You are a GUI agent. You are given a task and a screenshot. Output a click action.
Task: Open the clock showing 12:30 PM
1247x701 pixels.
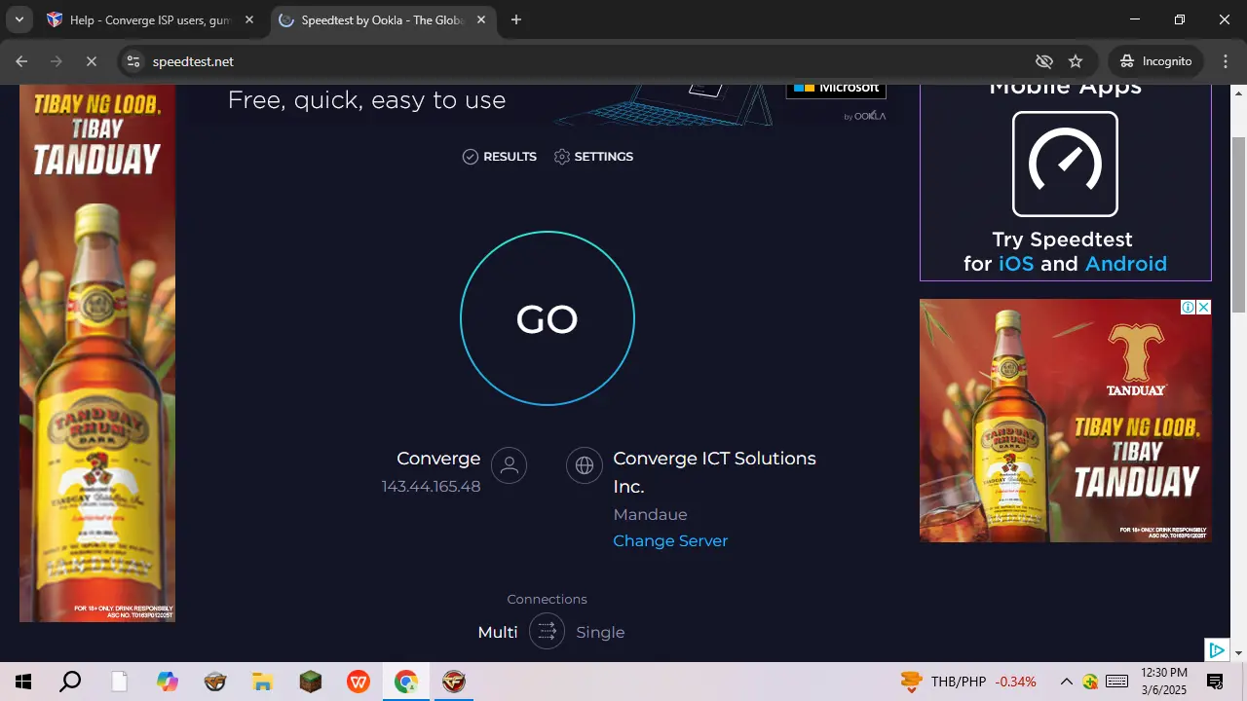pos(1164,682)
